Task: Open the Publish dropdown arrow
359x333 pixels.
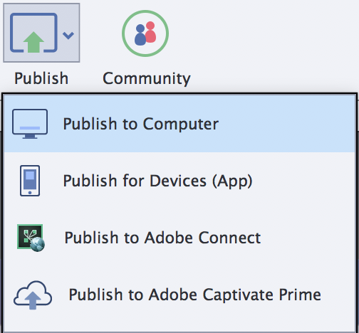Action: point(68,36)
